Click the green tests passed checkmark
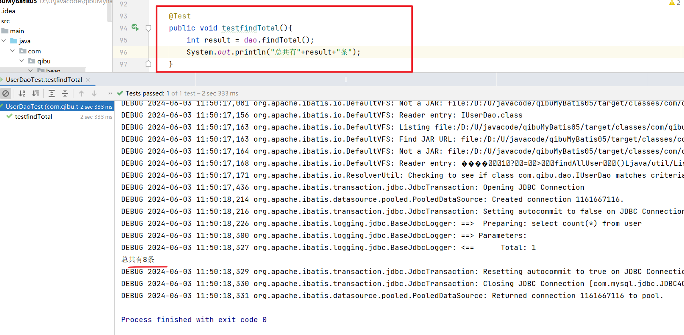684x335 pixels. (120, 93)
